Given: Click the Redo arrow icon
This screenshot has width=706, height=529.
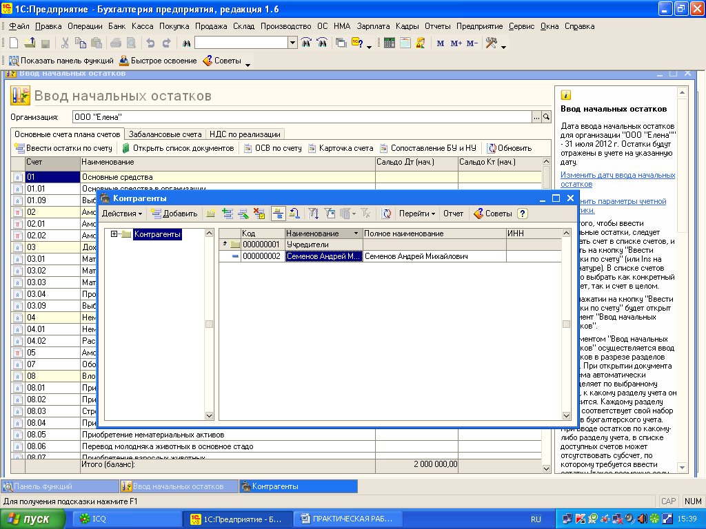Looking at the screenshot, I should [x=167, y=43].
